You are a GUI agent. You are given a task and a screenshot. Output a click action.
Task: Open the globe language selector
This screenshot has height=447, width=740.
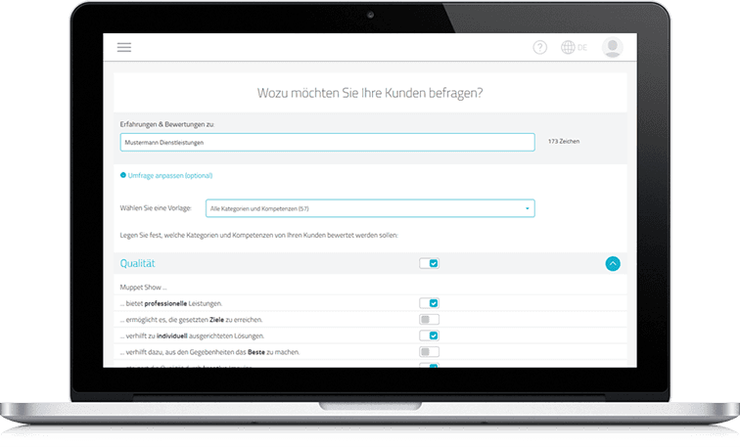click(568, 48)
